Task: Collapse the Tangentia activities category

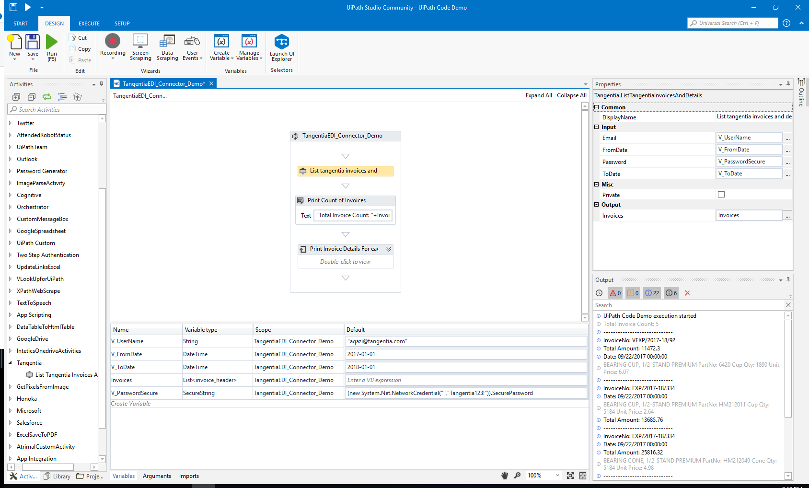Action: (x=10, y=363)
